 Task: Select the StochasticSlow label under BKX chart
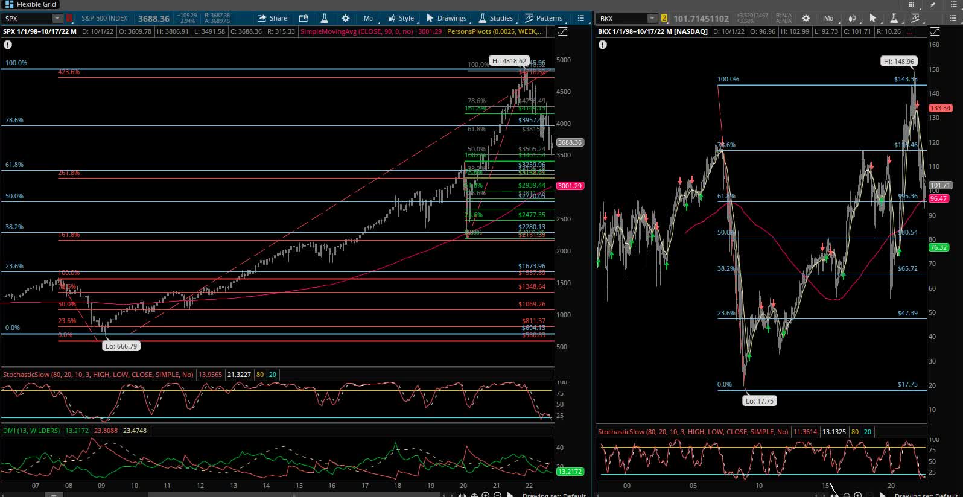tap(693, 432)
